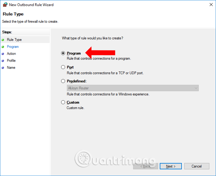Click the Back button
This screenshot has height=176, width=216.
point(146,166)
